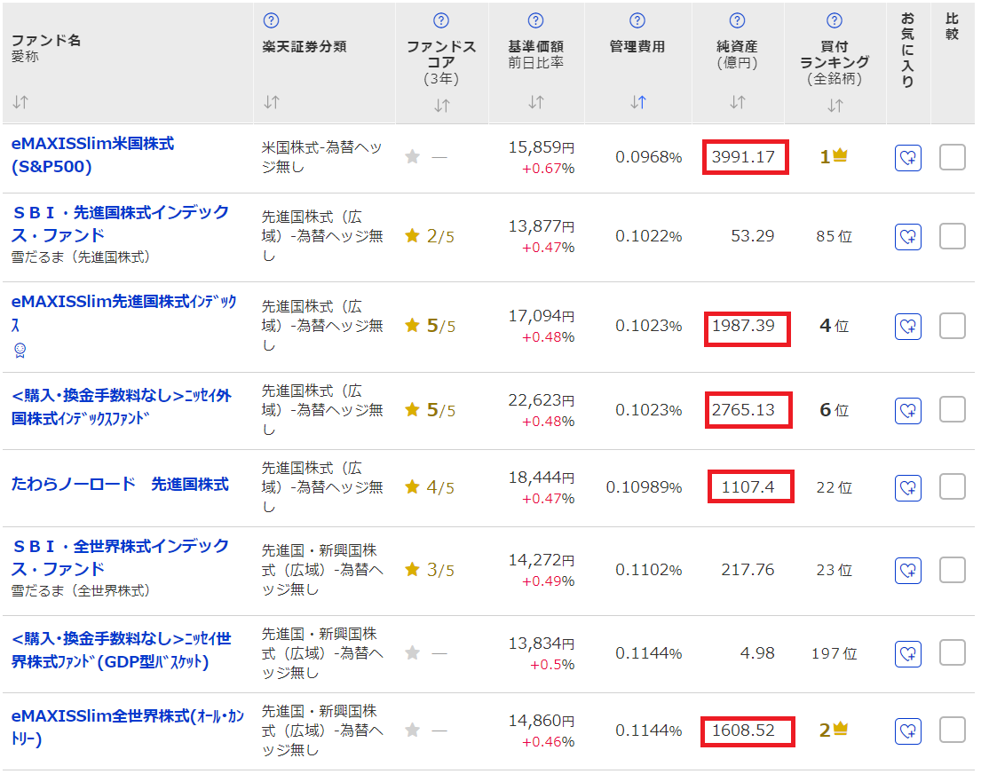Sort by 楽天証券分類 using sort arrows
The image size is (981, 774).
(271, 102)
